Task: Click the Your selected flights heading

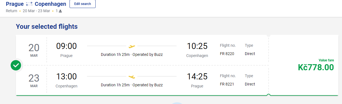Action: [x=47, y=27]
